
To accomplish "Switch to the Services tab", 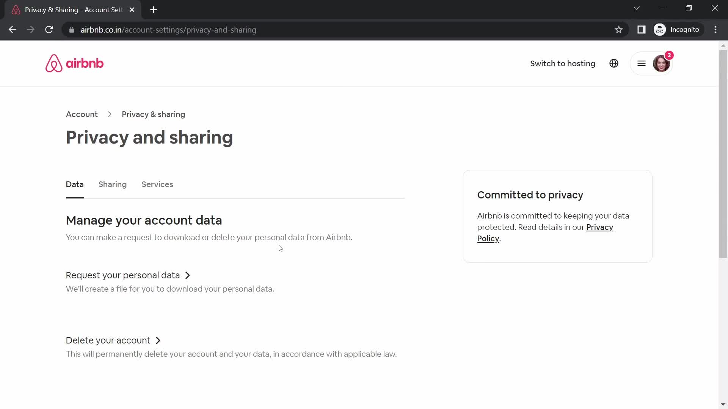I will 157,184.
